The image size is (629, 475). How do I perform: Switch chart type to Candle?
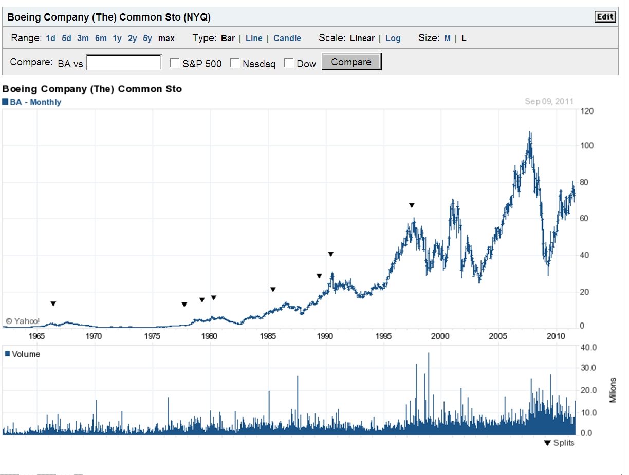(287, 38)
